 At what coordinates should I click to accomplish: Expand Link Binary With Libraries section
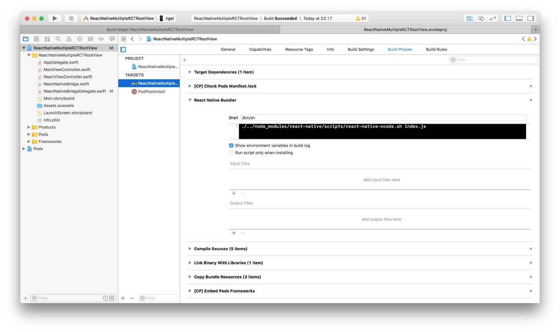click(x=190, y=263)
